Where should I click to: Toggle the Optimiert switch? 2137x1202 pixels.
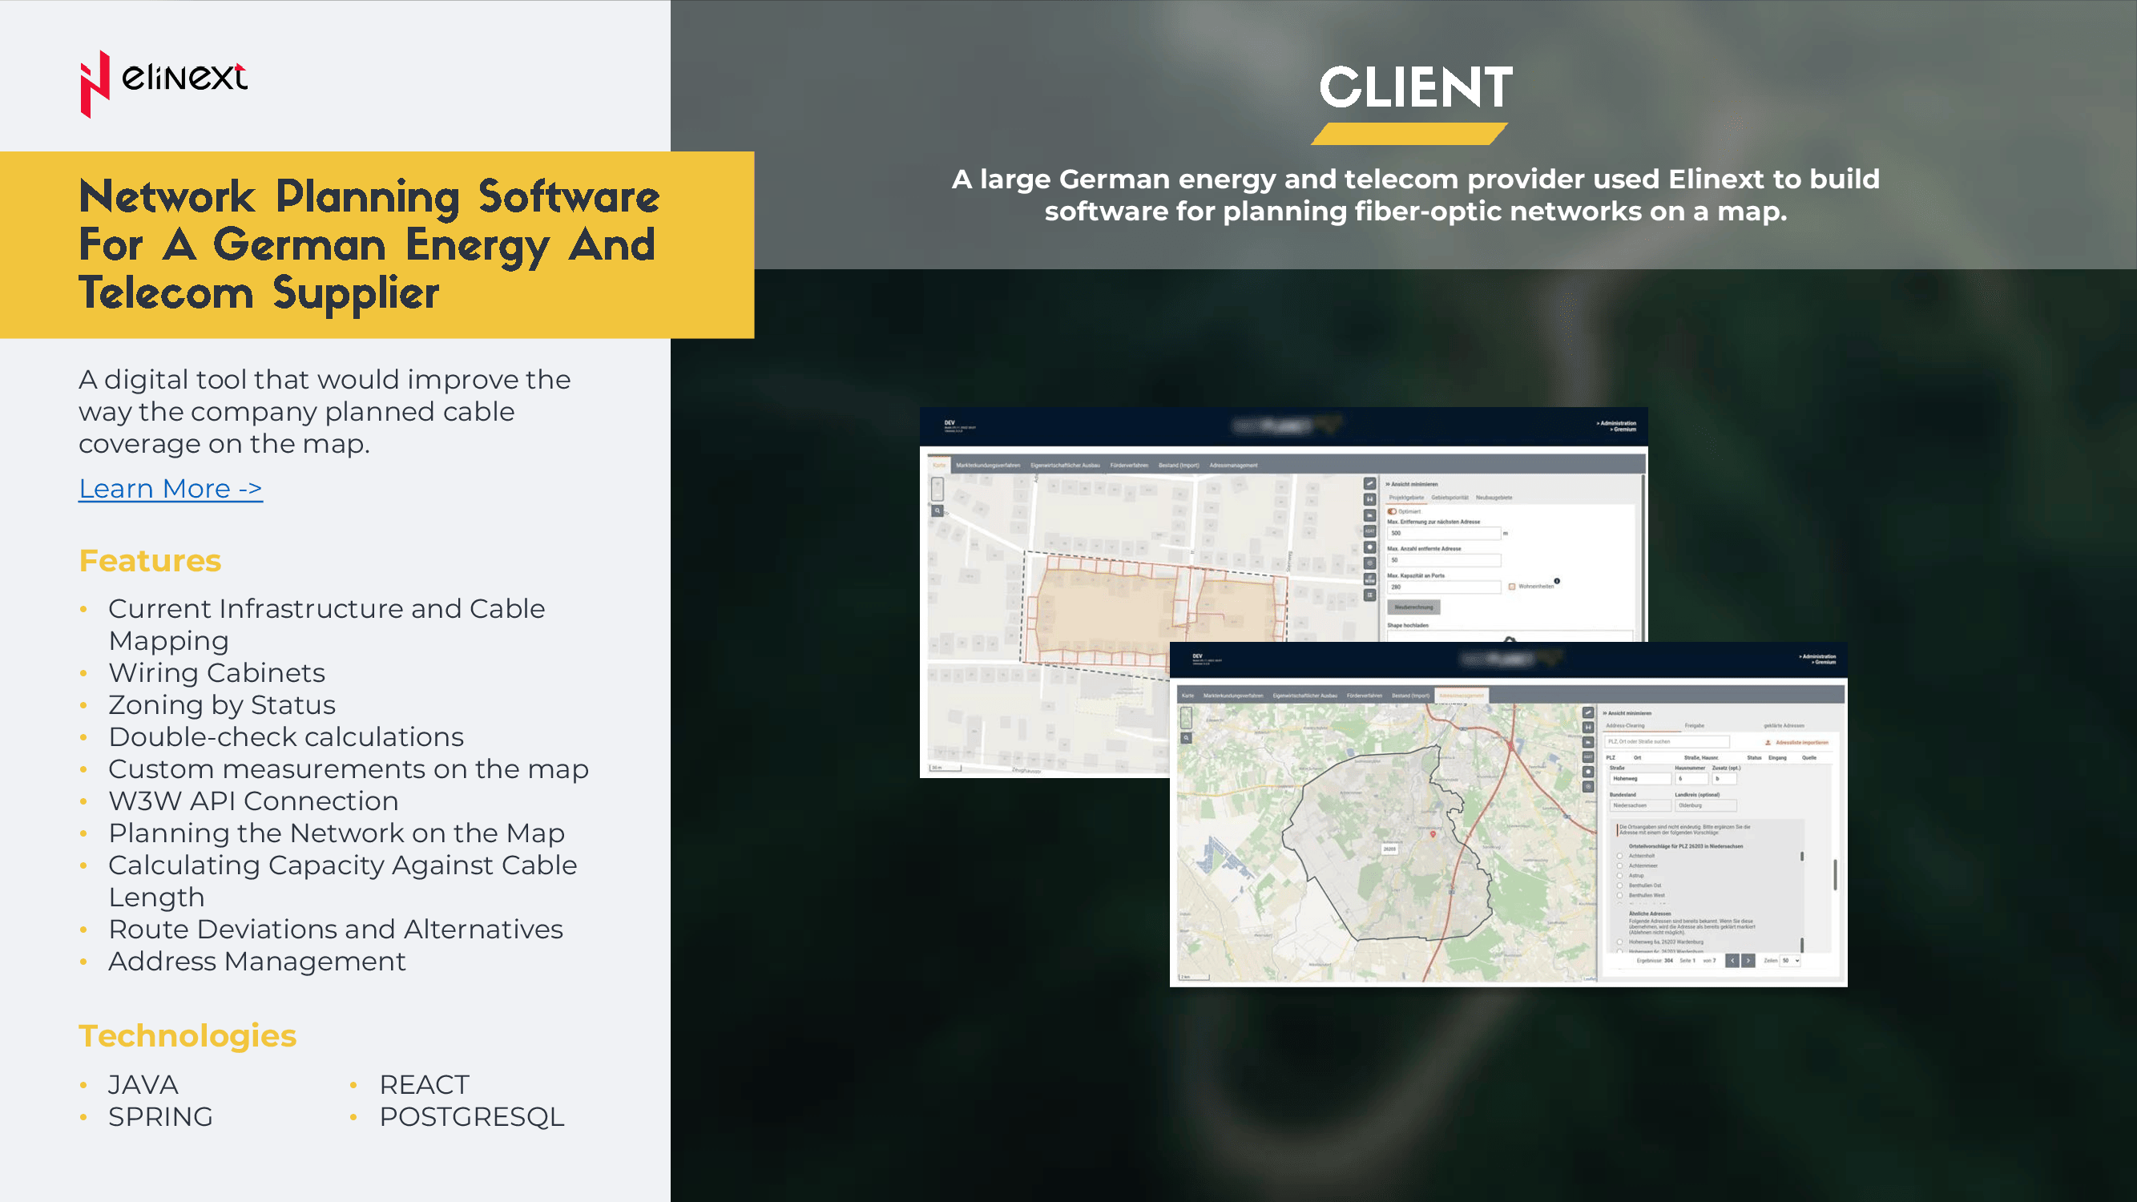[x=1392, y=511]
